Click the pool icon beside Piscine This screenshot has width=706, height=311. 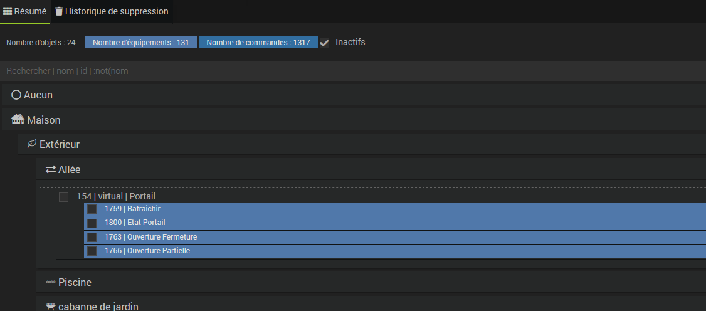tap(51, 282)
